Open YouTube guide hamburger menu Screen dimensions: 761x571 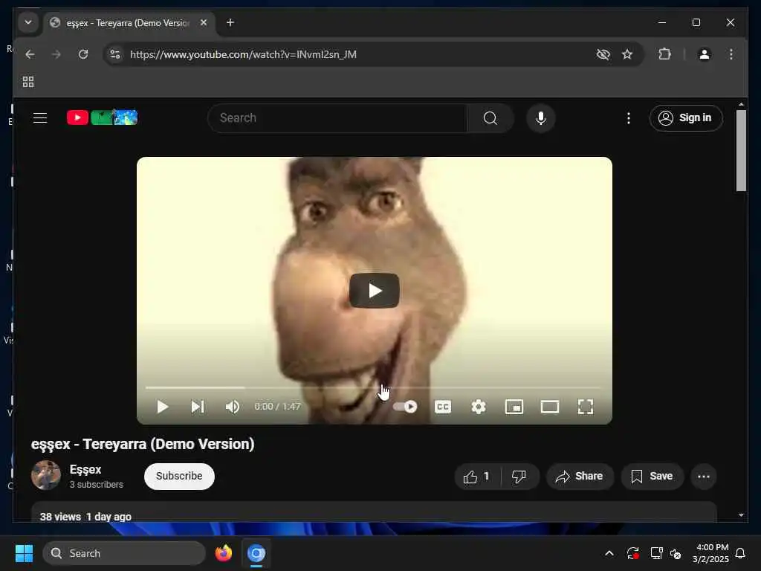pyautogui.click(x=40, y=118)
